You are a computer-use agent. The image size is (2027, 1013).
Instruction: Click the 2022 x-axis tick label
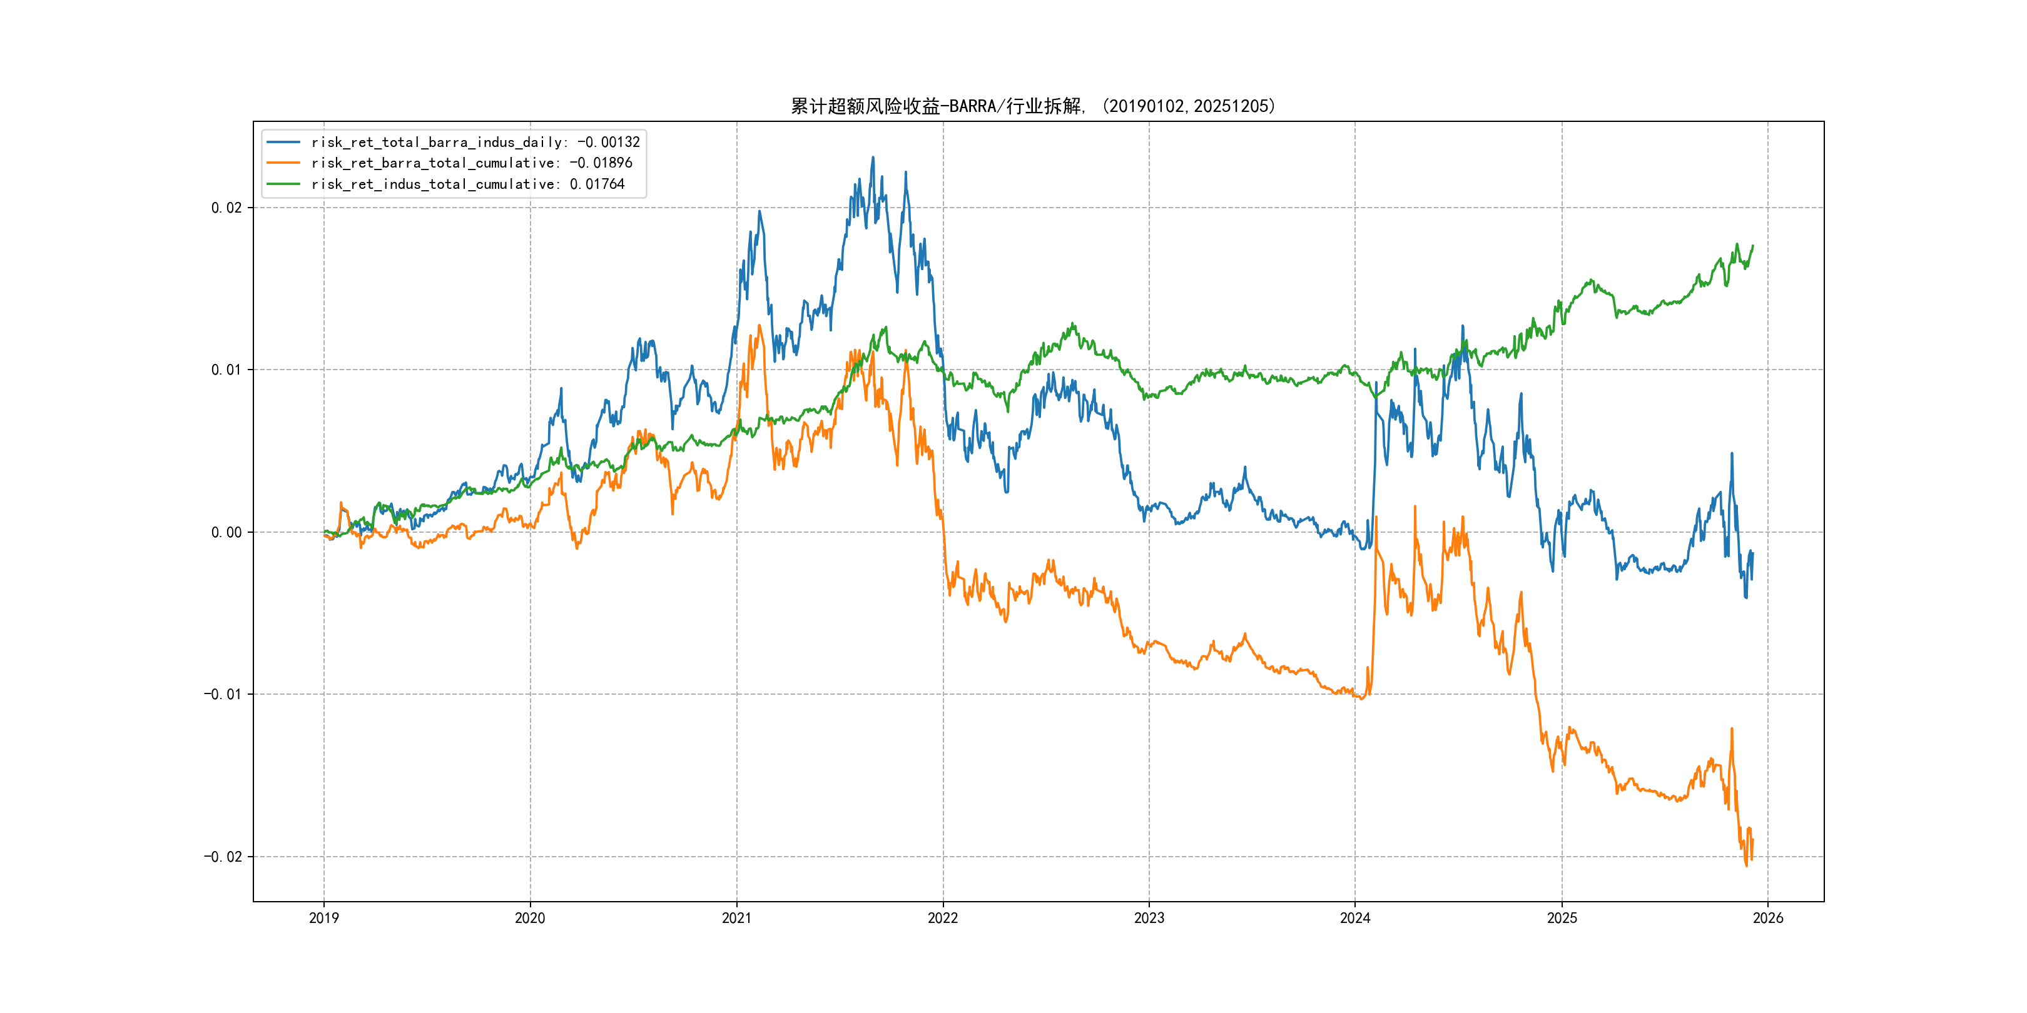(943, 918)
